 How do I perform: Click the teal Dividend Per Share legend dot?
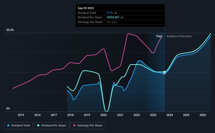point(38,125)
